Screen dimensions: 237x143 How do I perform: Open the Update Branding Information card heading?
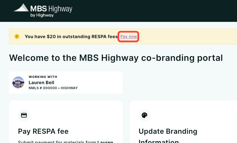pyautogui.click(x=168, y=136)
